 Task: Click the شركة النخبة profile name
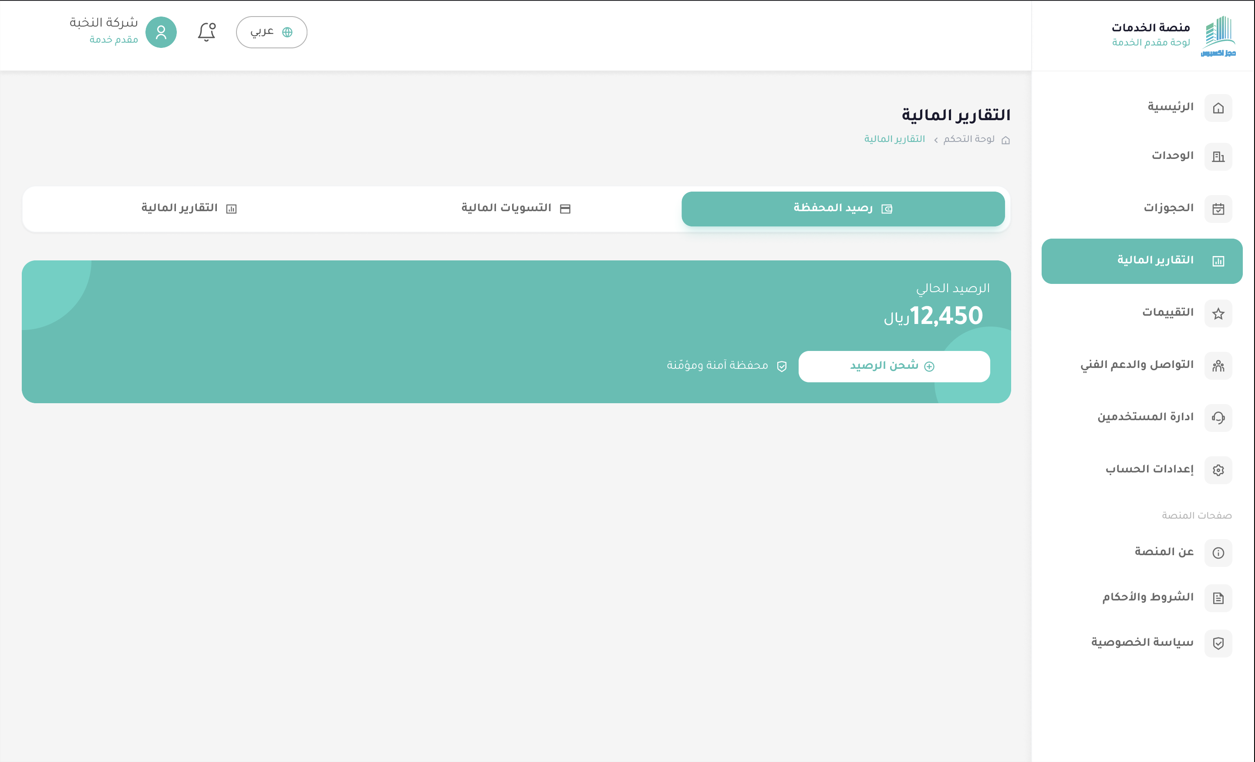coord(104,22)
